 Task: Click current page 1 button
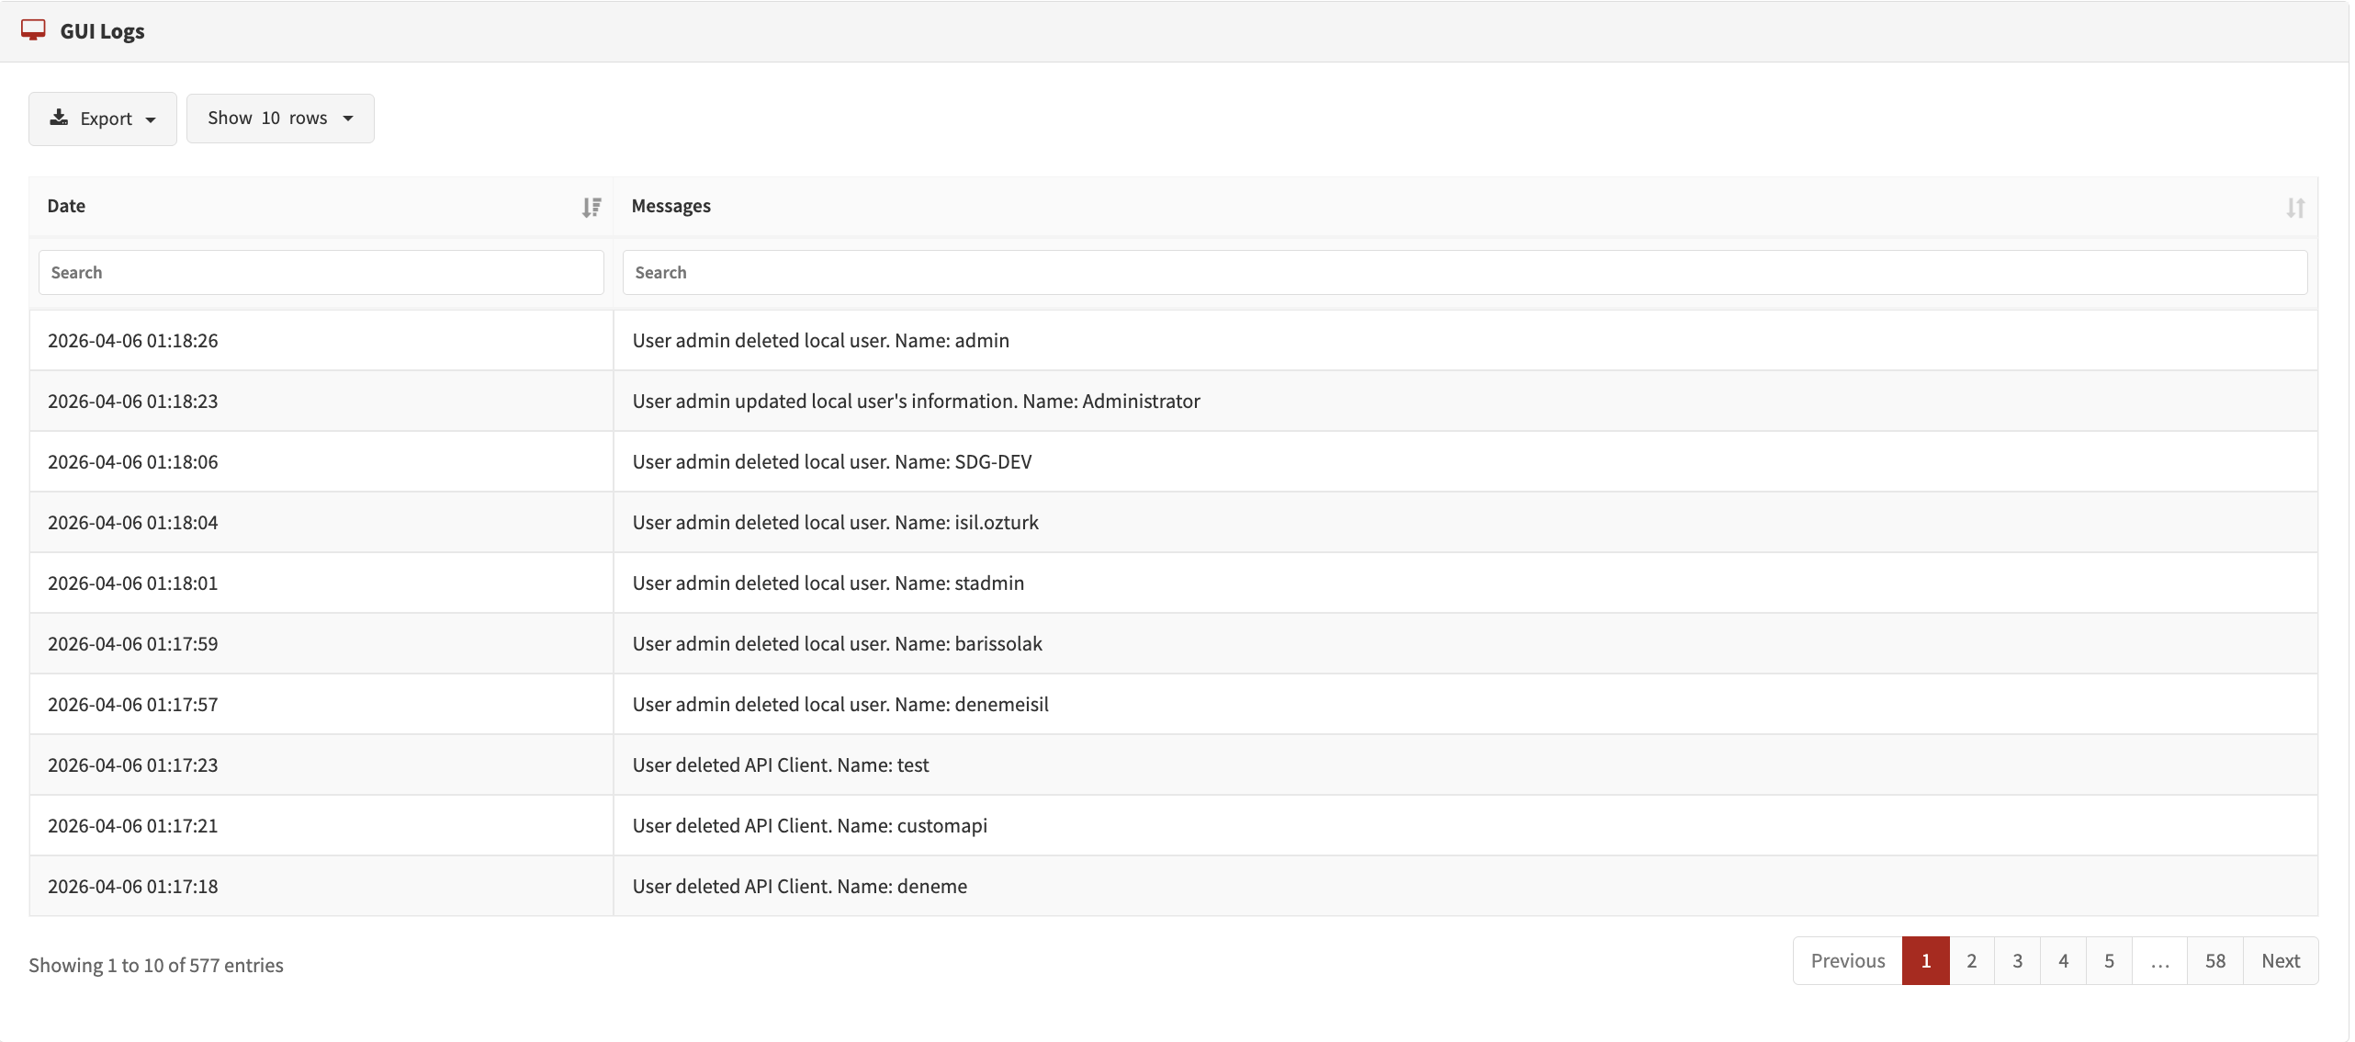(x=1925, y=961)
